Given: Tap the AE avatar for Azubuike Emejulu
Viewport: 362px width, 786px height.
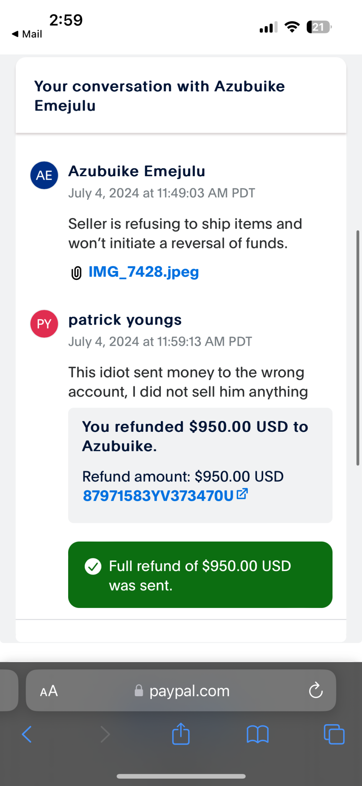Looking at the screenshot, I should [44, 175].
